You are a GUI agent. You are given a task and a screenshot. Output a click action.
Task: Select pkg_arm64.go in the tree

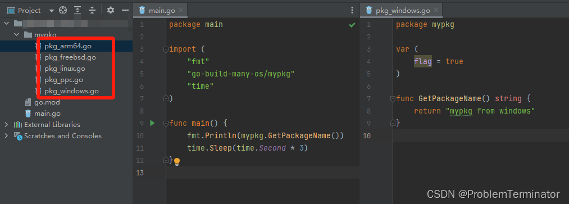click(68, 46)
